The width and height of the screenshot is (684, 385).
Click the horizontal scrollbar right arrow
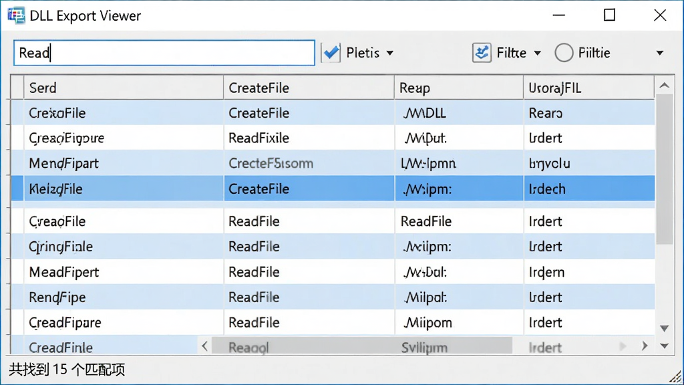[x=645, y=346]
